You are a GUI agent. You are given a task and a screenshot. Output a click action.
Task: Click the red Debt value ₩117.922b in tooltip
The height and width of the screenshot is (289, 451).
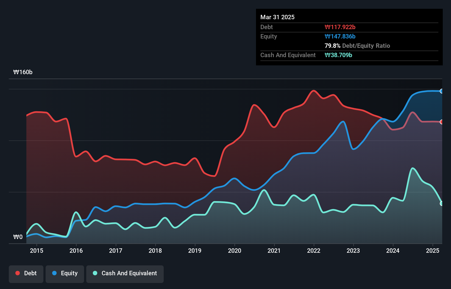(340, 27)
